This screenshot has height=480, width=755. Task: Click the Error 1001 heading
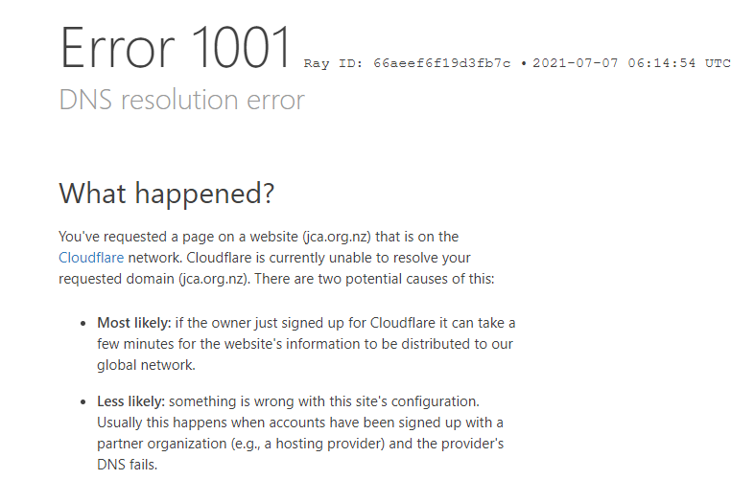(x=176, y=48)
